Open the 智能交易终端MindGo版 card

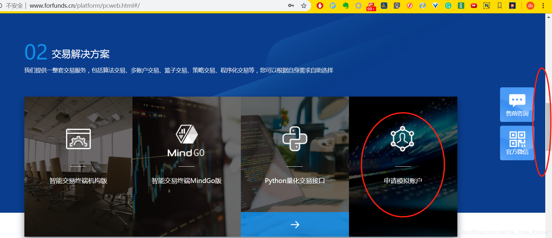[x=187, y=166]
